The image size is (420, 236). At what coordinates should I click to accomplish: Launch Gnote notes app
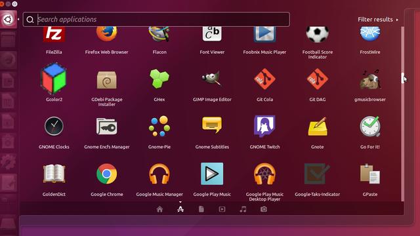[318, 127]
